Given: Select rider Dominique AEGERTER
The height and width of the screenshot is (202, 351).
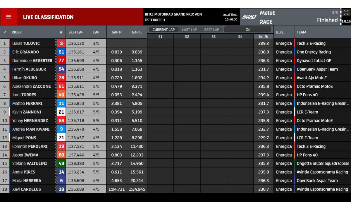Looking at the screenshot, I should (32, 61).
